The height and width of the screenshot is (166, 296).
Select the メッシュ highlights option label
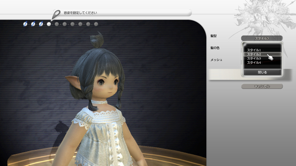click(x=216, y=60)
